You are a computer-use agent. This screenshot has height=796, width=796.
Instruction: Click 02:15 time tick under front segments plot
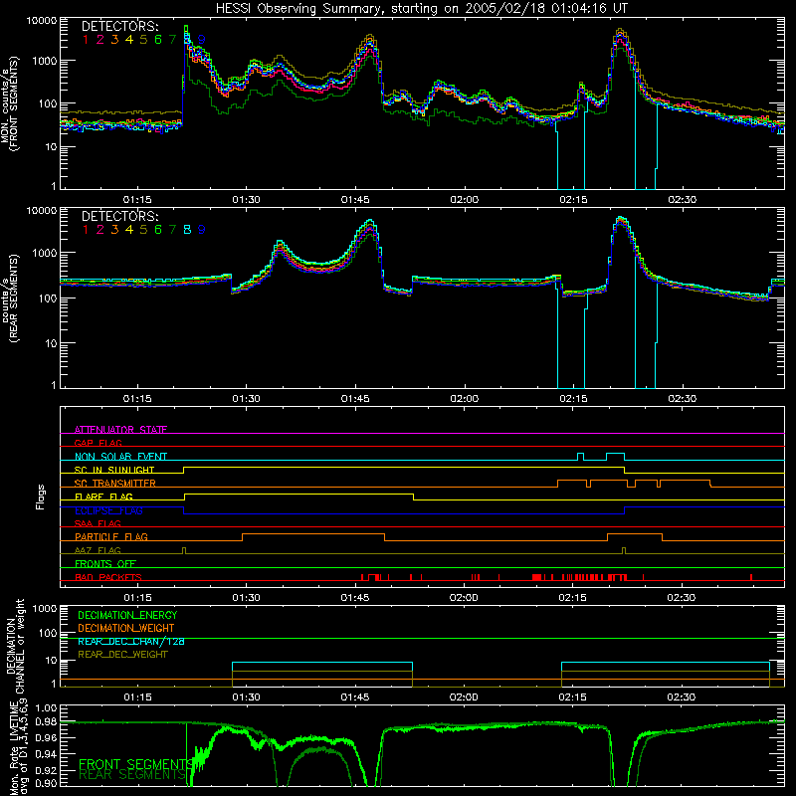[574, 200]
